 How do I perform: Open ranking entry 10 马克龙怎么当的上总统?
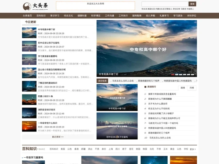[x=160, y=138]
